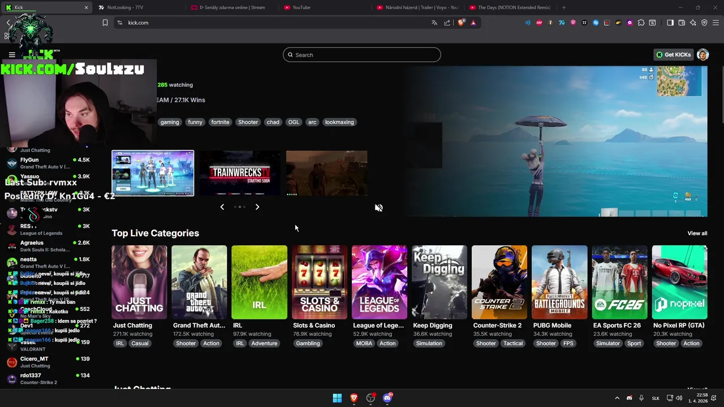Screen dimensions: 724x407
Task: Click the Tactical tag under Counter-Strike 2
Action: [513, 343]
